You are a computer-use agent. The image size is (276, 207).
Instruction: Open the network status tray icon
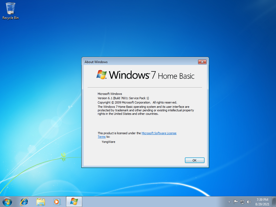tap(242, 202)
